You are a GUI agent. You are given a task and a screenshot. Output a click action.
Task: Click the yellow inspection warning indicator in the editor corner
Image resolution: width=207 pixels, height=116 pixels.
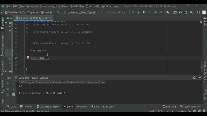201,22
